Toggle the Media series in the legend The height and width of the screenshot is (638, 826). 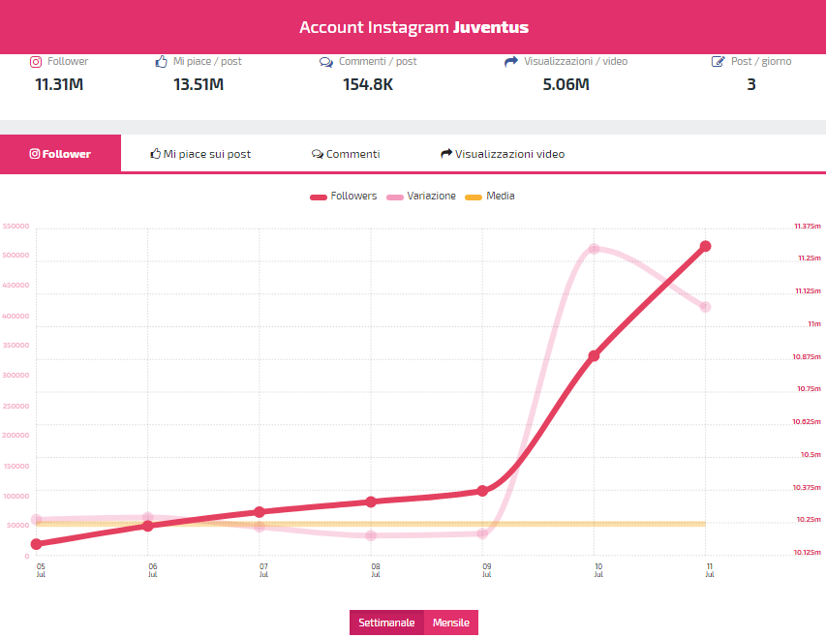coord(489,196)
